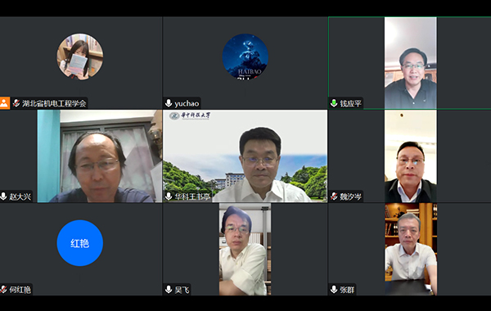Select the 钱应平 video tile
The image size is (491, 311).
coord(410,63)
